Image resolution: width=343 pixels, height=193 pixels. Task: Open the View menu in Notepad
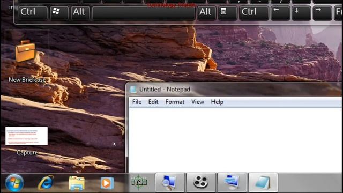[x=198, y=102]
